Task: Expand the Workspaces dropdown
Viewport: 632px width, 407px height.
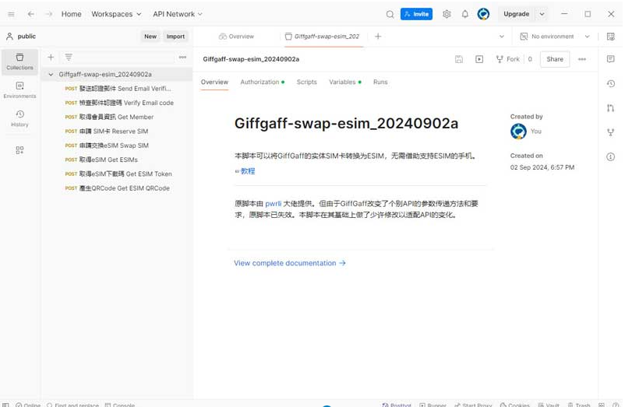Action: 116,14
